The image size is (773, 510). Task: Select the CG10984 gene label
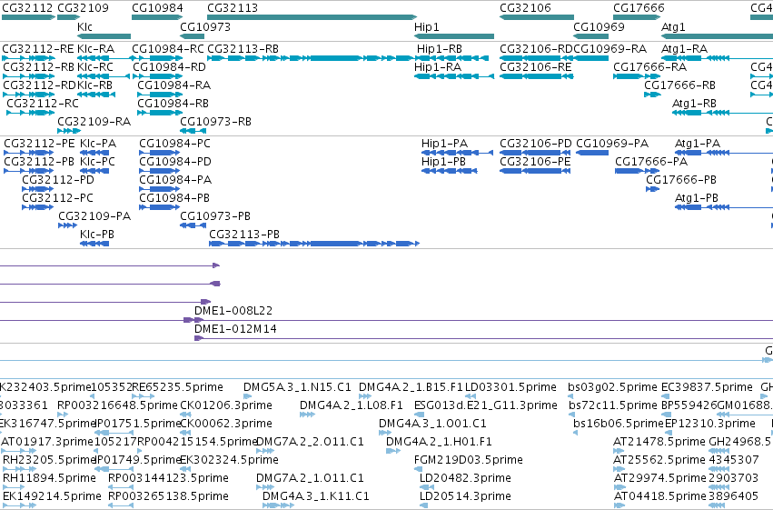[157, 8]
